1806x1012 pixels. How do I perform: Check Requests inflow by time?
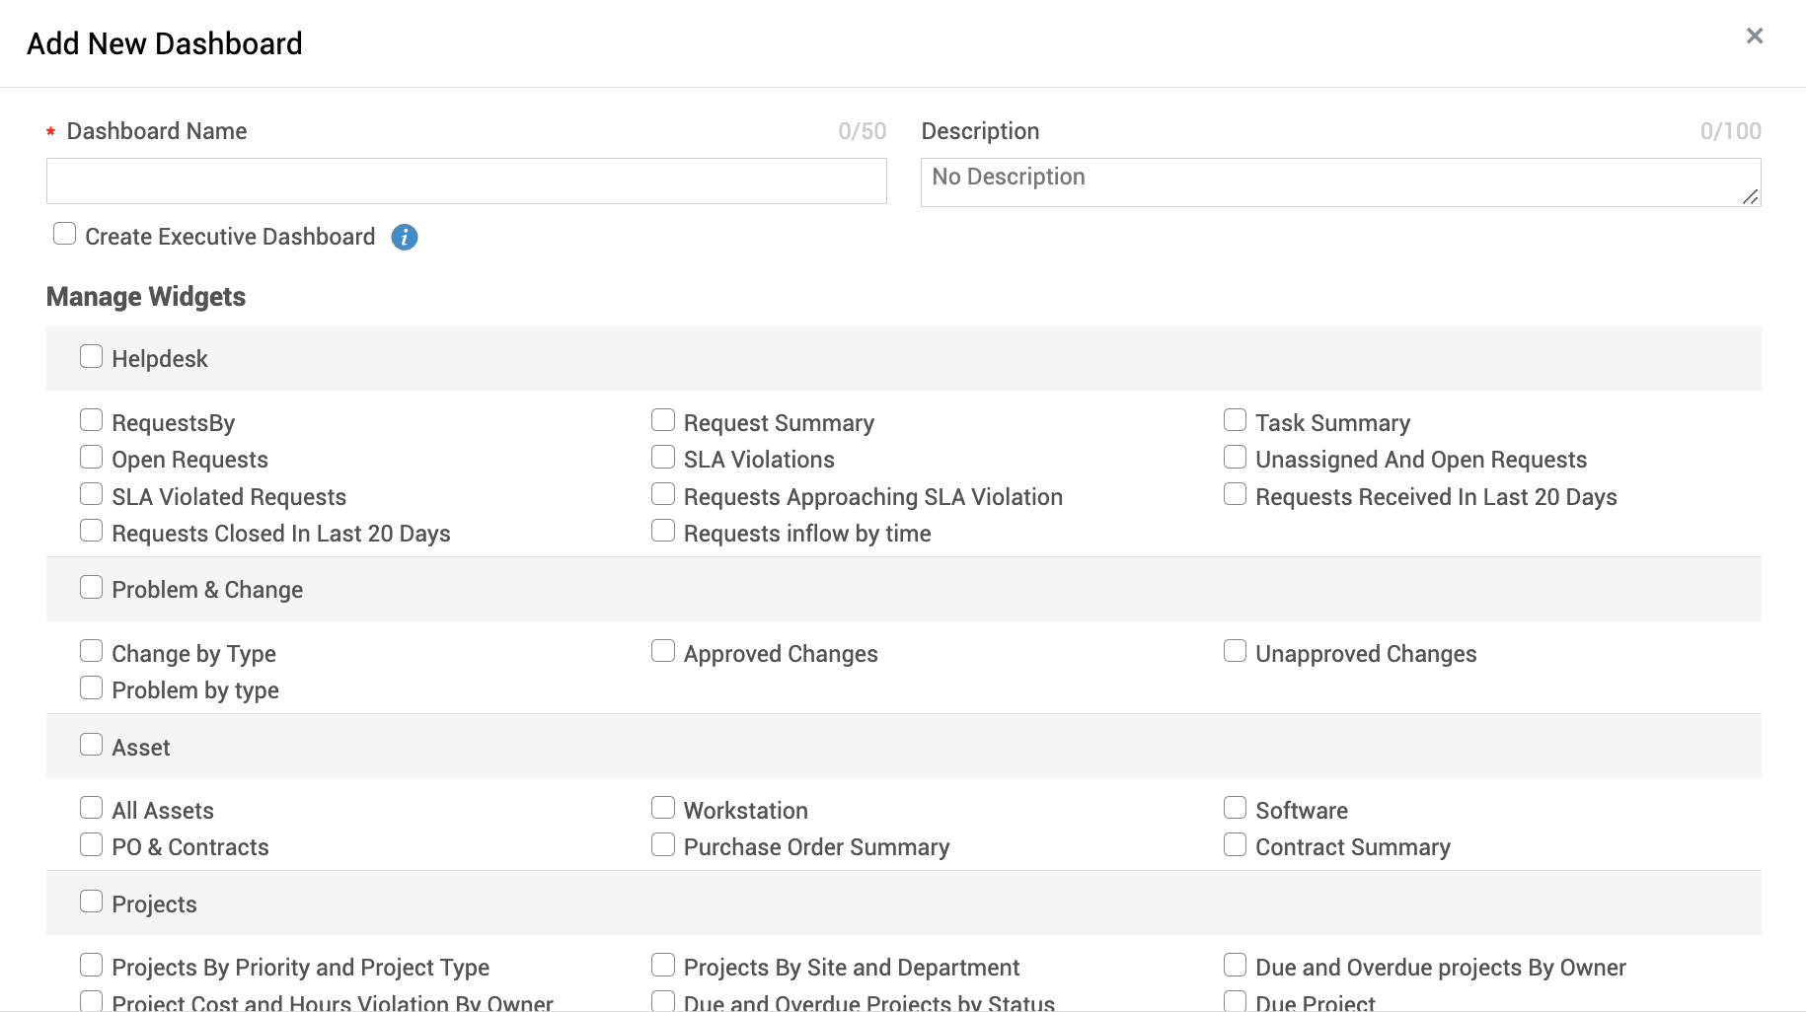[x=663, y=531]
